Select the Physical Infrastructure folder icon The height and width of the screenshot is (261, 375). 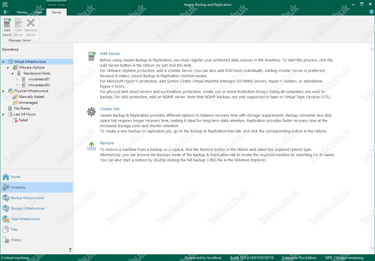coord(11,91)
